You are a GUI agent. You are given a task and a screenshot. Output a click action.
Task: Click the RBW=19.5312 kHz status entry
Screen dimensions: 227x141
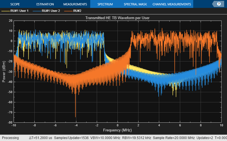coord(137,138)
